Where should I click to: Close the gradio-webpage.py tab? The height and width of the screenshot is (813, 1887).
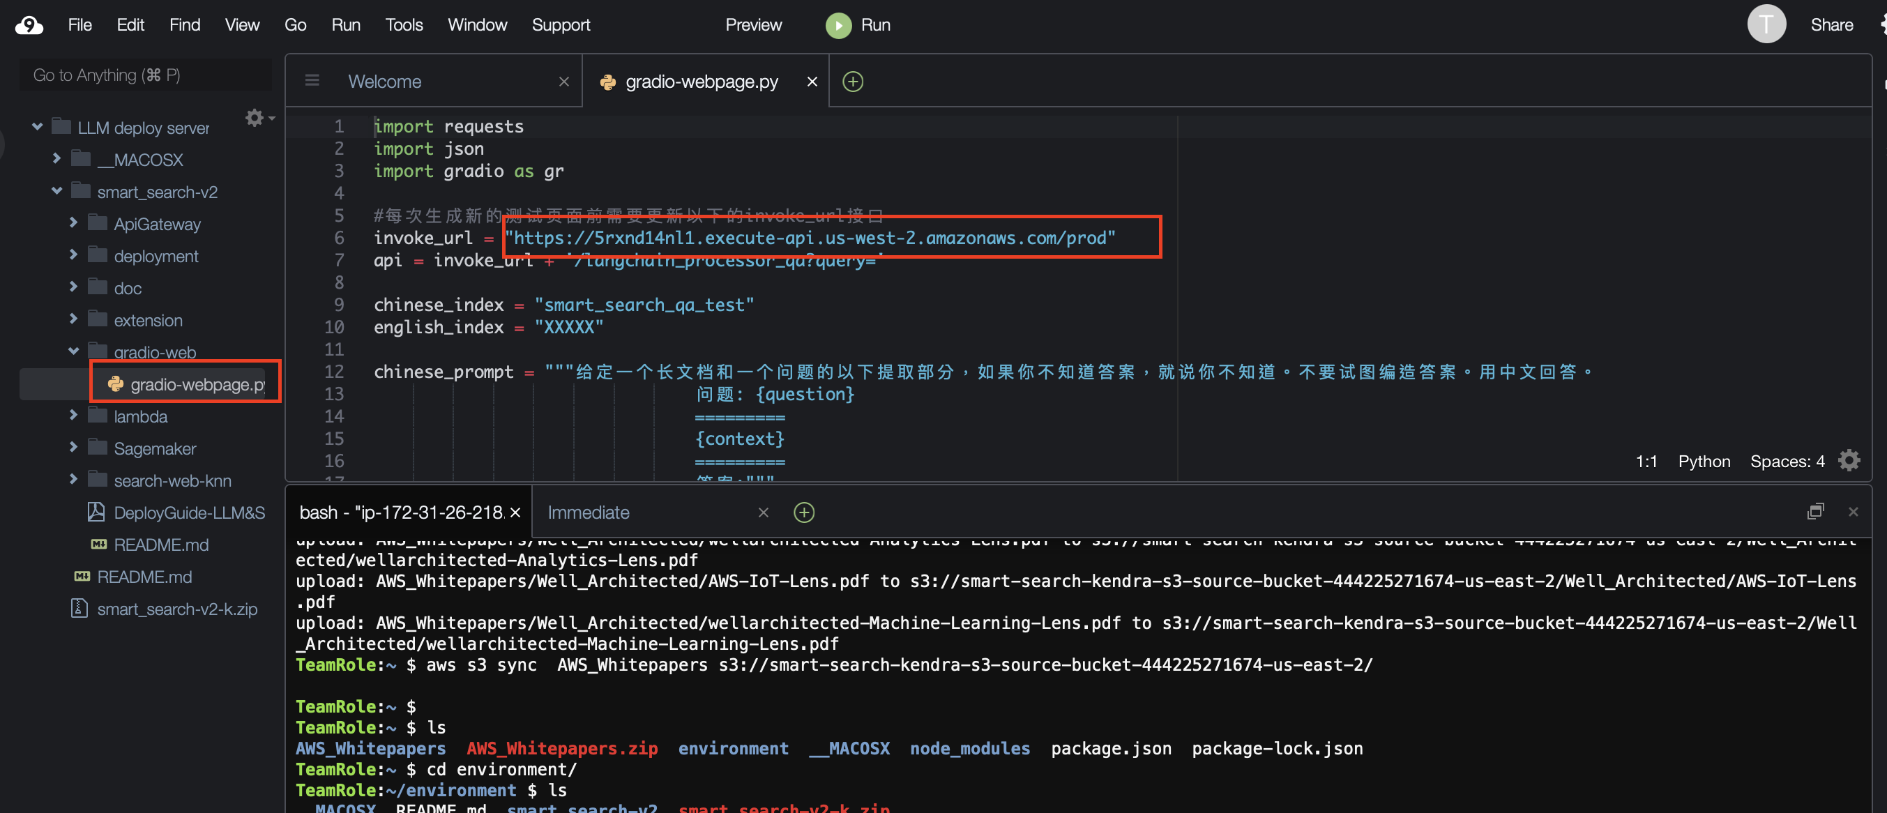[x=812, y=82]
